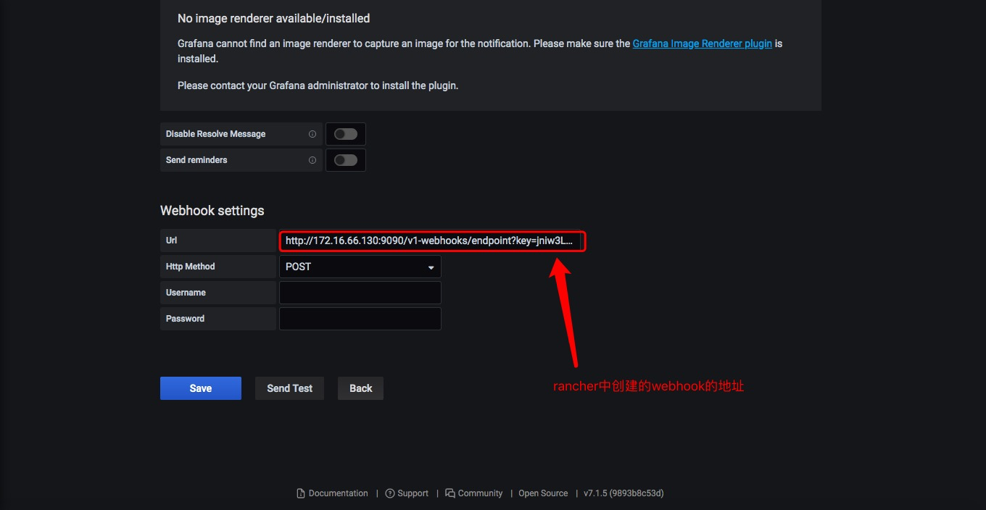
Task: Open the Grafana Image Renderer plugin link
Action: pos(703,43)
